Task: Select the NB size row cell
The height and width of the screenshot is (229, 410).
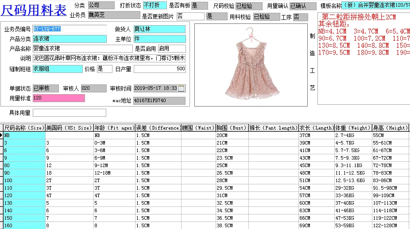Action: tap(24, 135)
